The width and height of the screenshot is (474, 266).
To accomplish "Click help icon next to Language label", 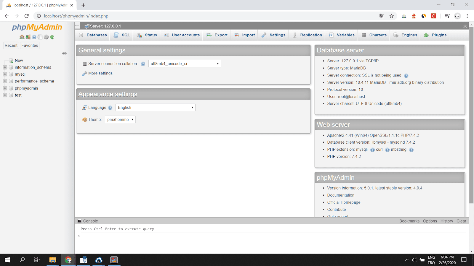I will point(110,108).
